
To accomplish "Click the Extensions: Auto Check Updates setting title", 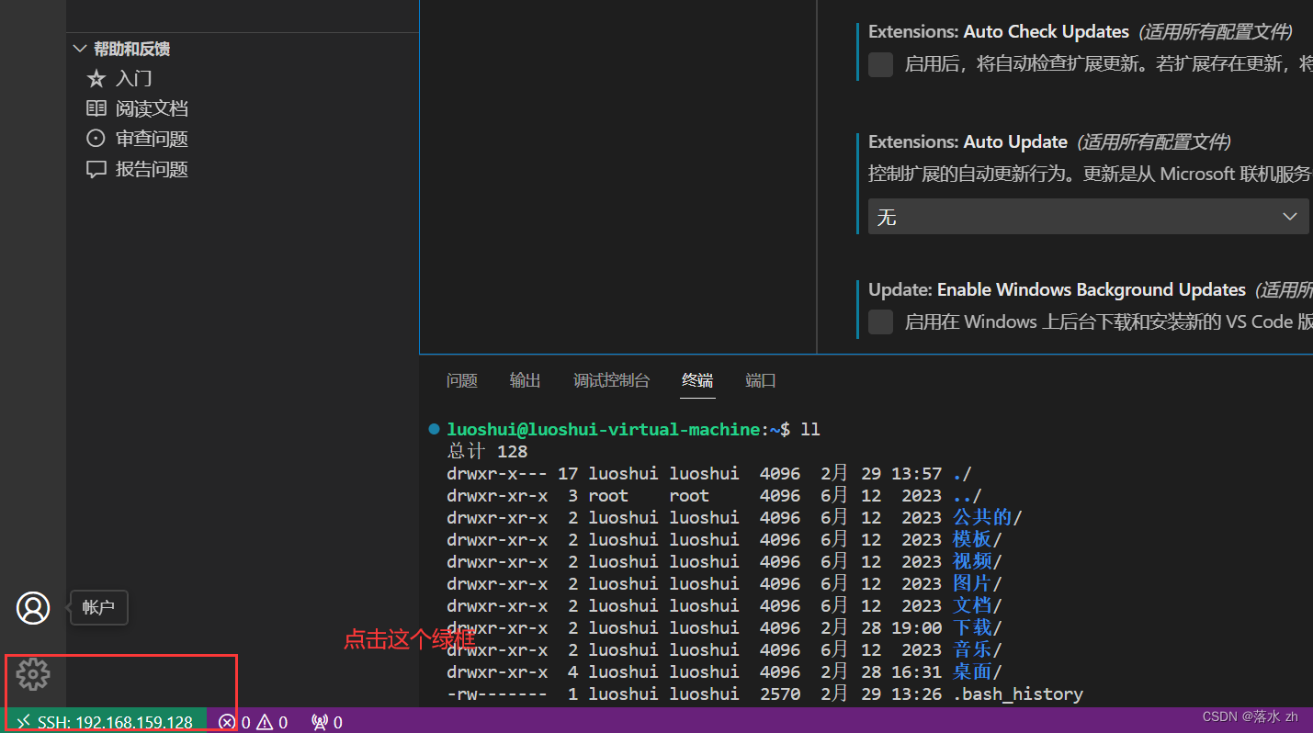I will [999, 31].
